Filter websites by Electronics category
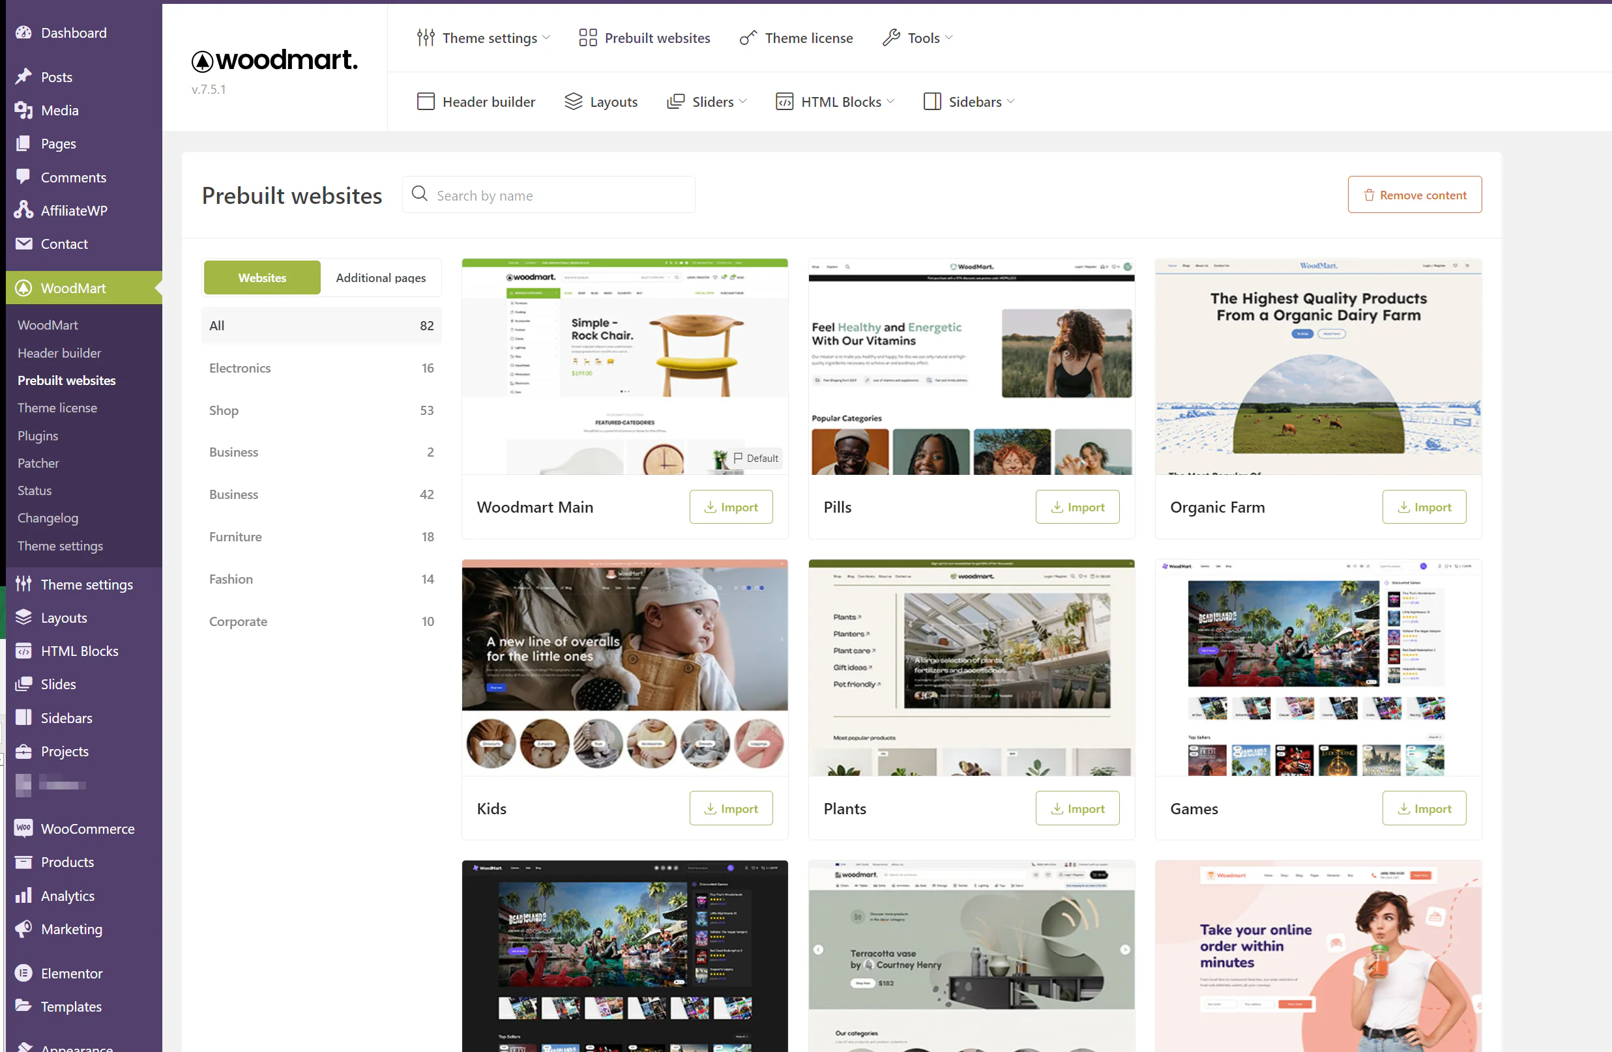The height and width of the screenshot is (1052, 1612). 240,367
